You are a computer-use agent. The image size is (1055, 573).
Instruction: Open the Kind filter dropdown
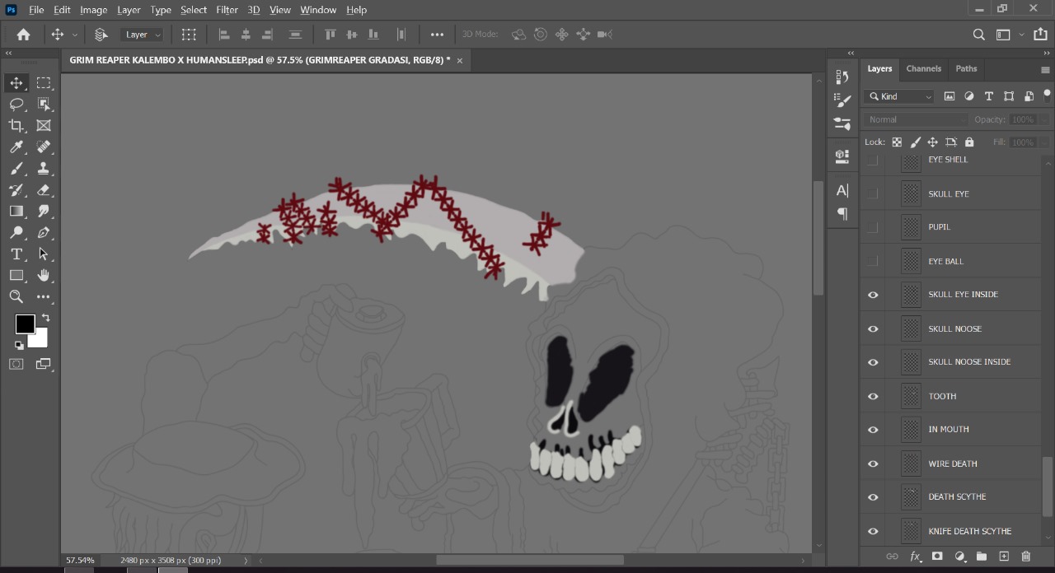[x=899, y=96]
